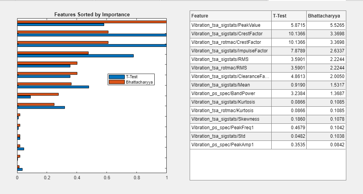Click the orange Bhattacharyya legend swatch

click(x=117, y=82)
